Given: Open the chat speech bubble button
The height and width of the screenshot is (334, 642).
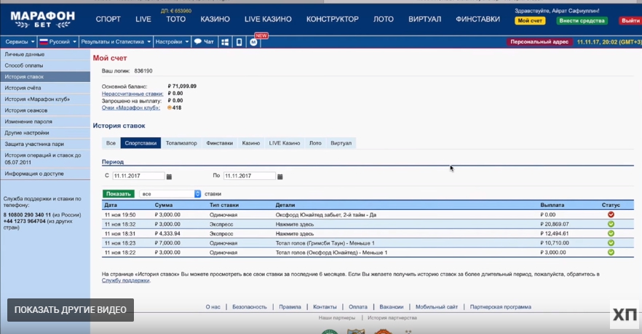Looking at the screenshot, I should (x=204, y=41).
